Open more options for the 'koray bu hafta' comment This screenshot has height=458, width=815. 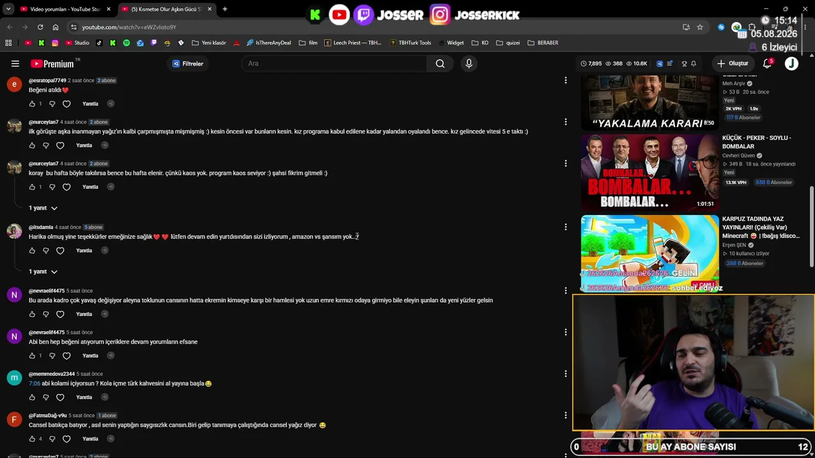click(x=565, y=163)
